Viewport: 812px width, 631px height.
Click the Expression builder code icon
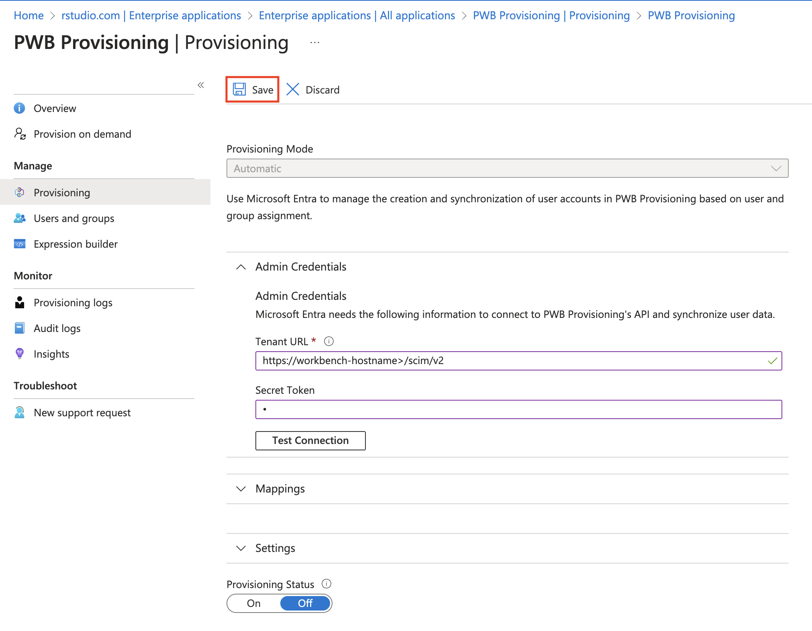tap(20, 244)
